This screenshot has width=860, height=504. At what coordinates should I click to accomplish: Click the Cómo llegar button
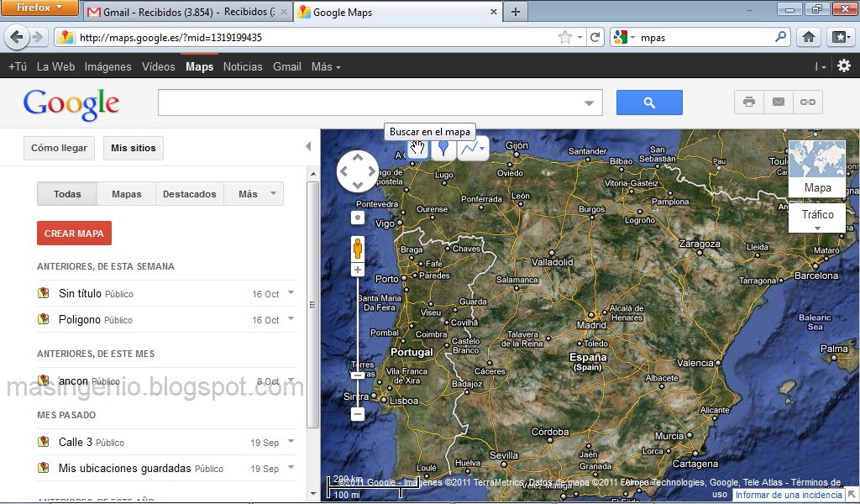60,148
